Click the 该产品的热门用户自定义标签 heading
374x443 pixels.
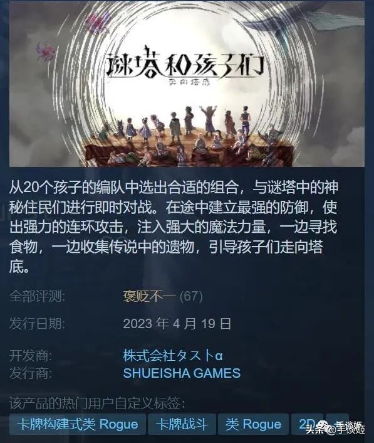pyautogui.click(x=97, y=403)
